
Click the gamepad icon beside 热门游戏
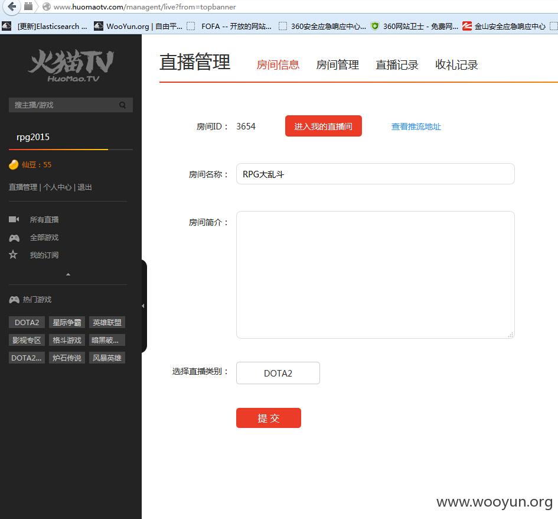point(14,300)
